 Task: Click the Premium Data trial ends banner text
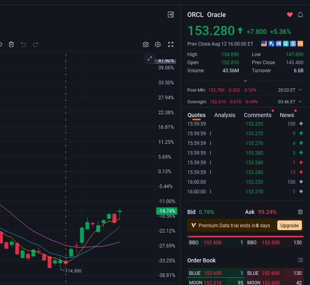234,226
